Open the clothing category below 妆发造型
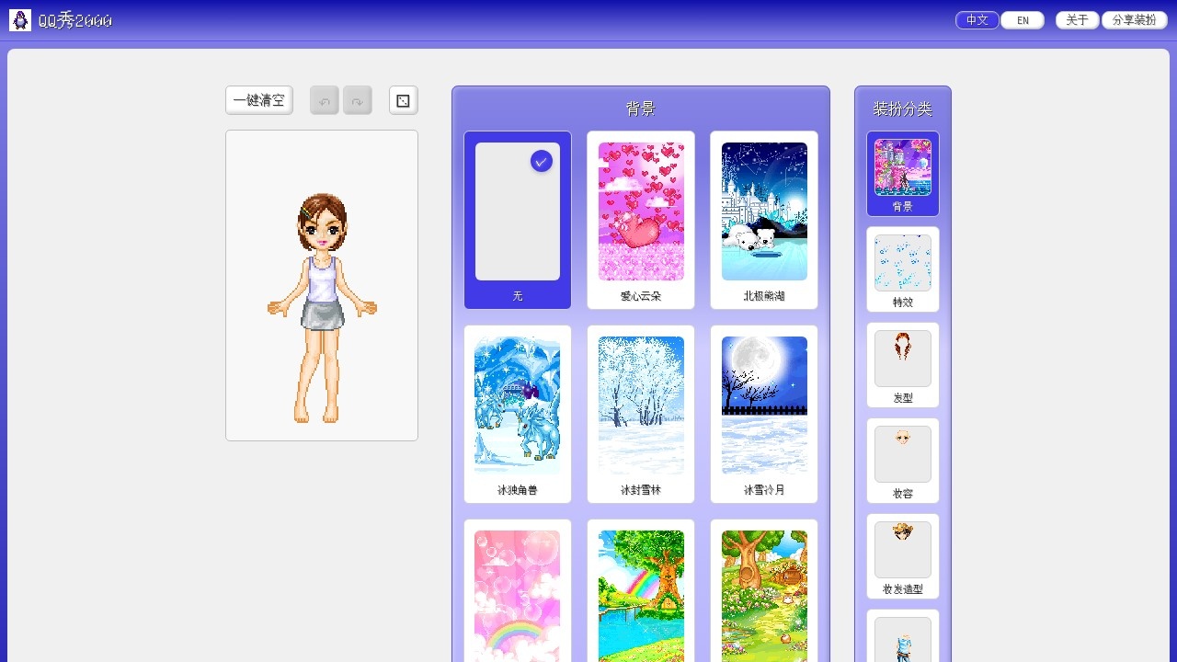 click(903, 636)
